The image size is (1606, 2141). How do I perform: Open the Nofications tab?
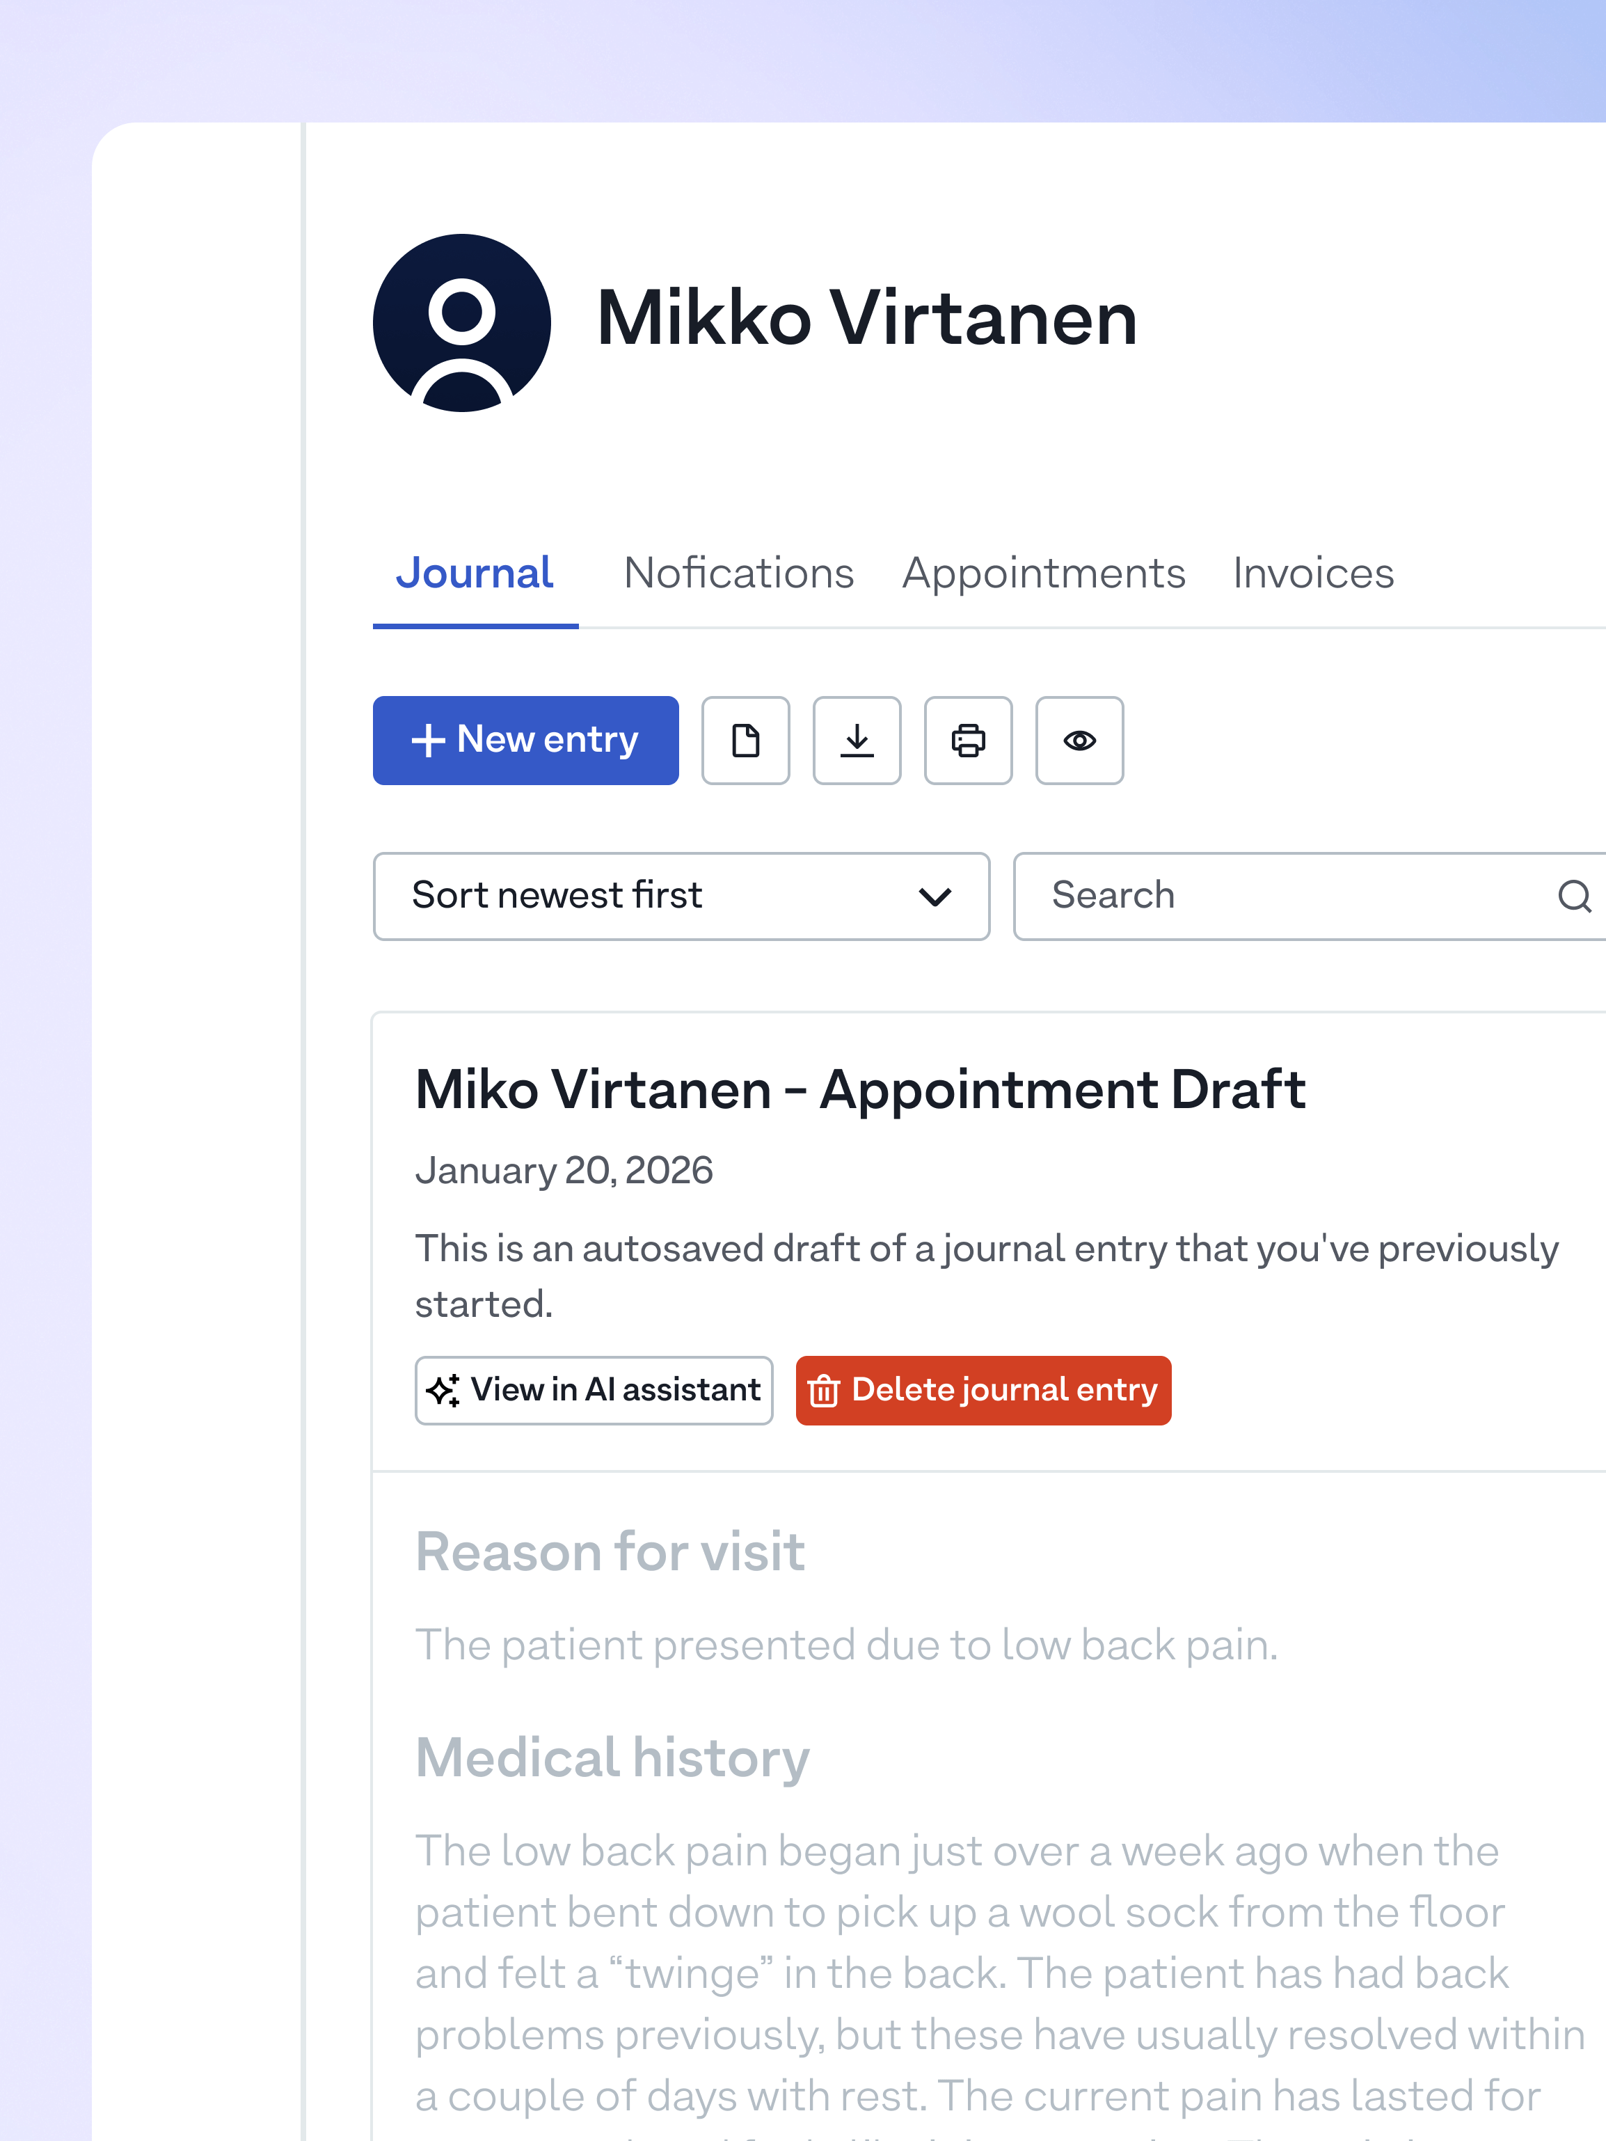[x=739, y=574]
